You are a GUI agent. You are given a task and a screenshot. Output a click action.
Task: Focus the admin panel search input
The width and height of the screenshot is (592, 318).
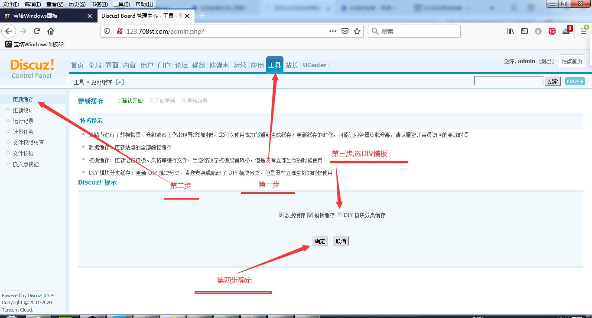508,81
